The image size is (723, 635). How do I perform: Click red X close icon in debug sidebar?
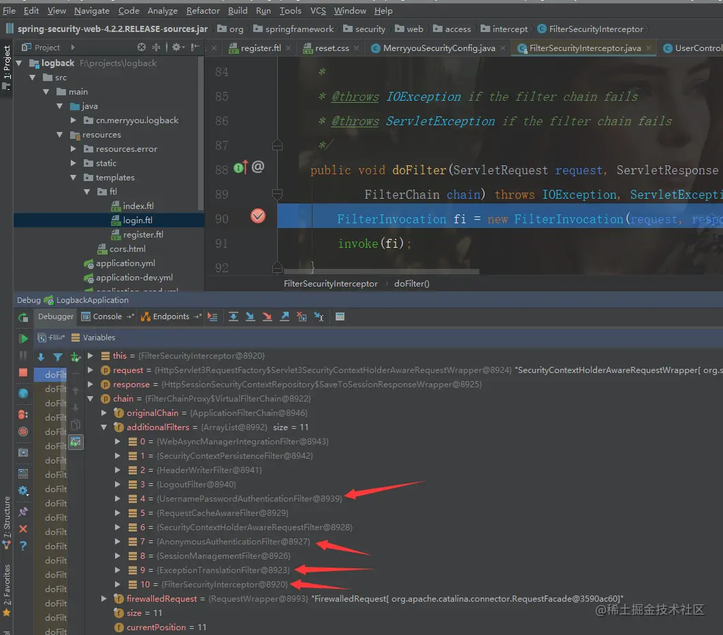[x=23, y=529]
